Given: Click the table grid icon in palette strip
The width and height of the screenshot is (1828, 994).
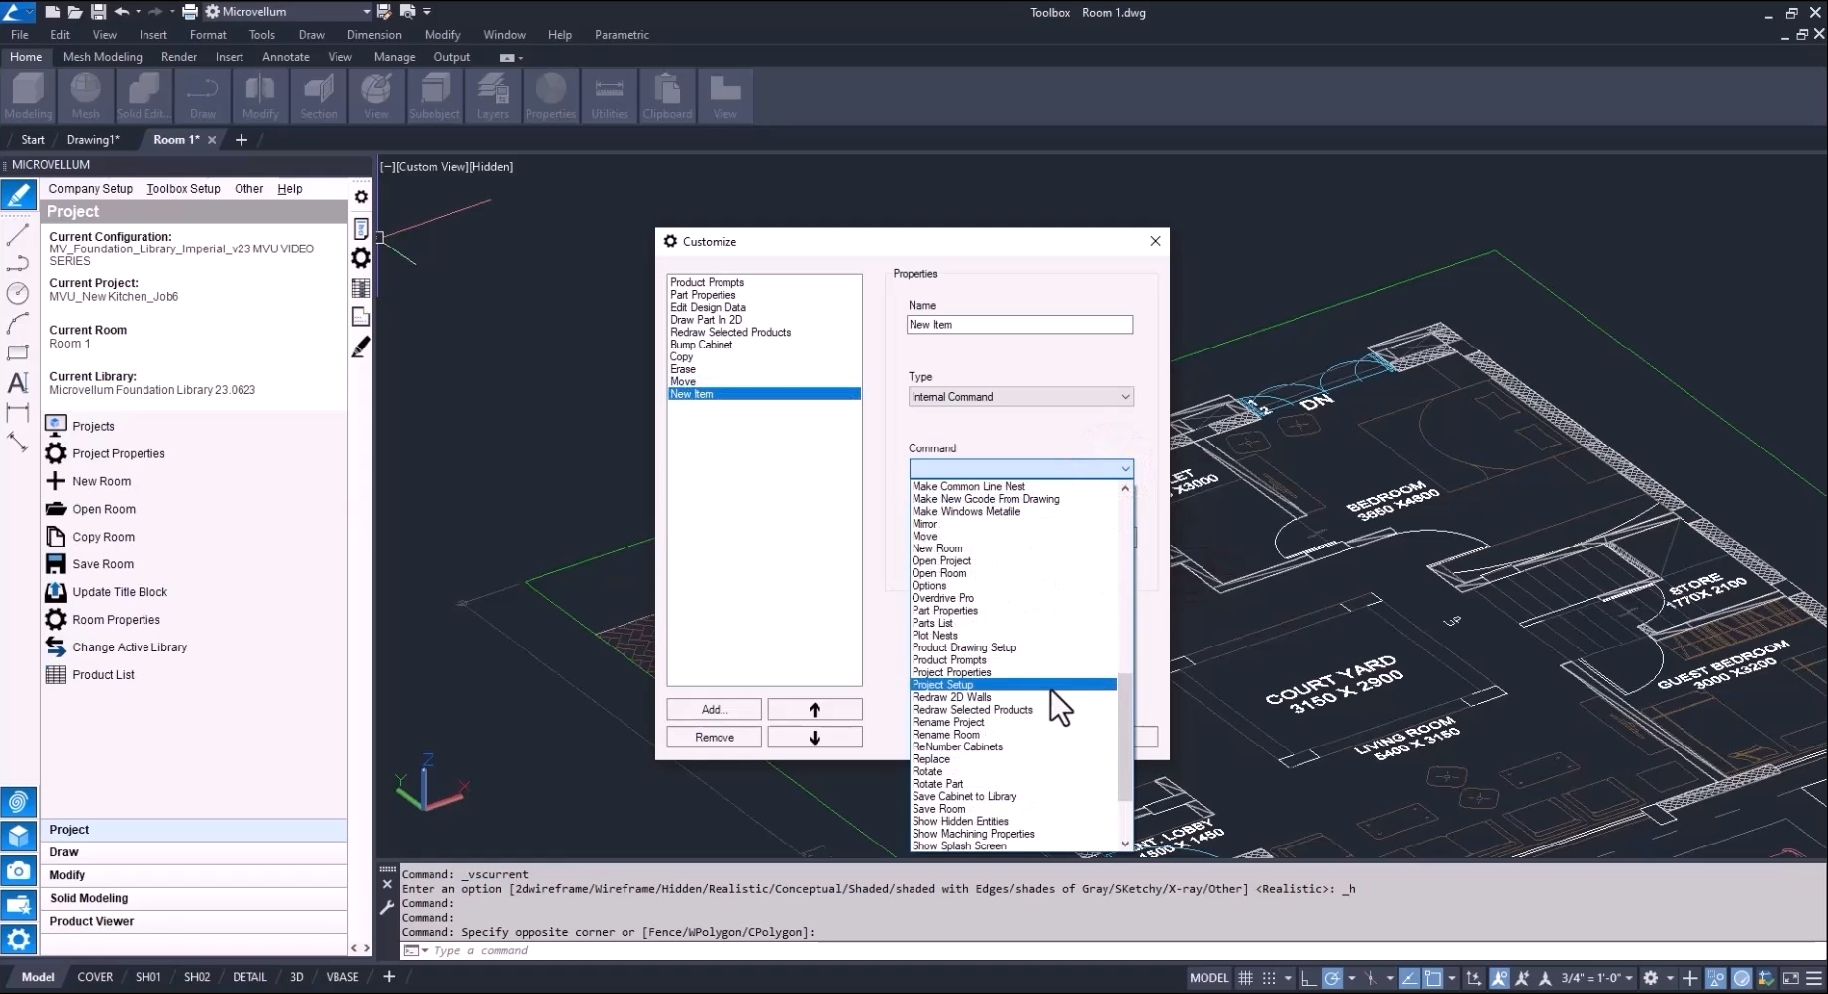Looking at the screenshot, I should click(361, 288).
